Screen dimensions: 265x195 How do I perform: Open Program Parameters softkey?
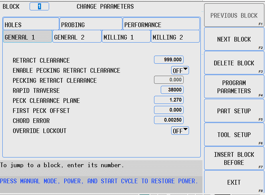click(x=234, y=87)
